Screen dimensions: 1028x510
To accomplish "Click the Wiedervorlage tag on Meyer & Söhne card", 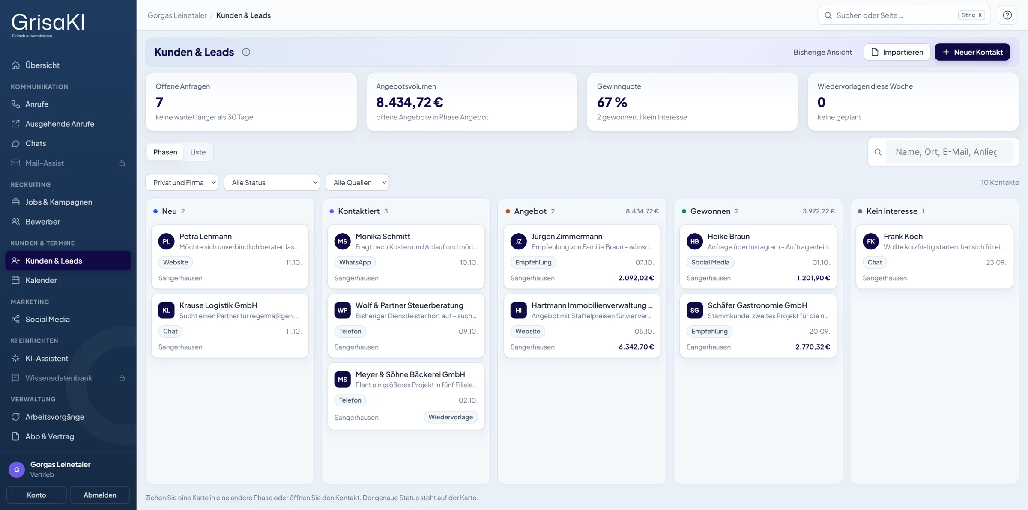I will pyautogui.click(x=451, y=417).
